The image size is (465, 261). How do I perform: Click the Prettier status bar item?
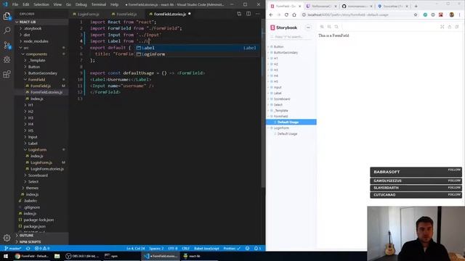click(x=232, y=248)
